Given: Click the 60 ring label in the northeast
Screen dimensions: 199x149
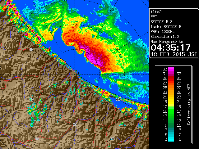Looking at the screenshot, I should click(x=112, y=10).
